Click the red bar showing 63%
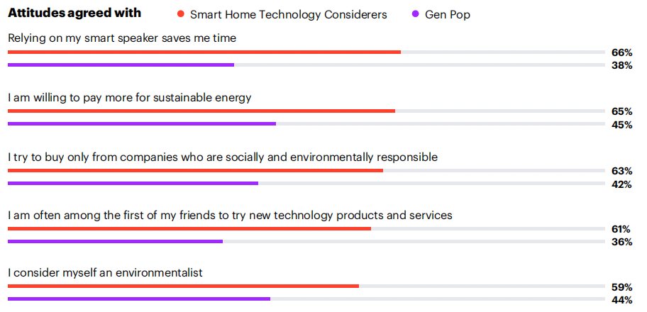 (x=196, y=170)
